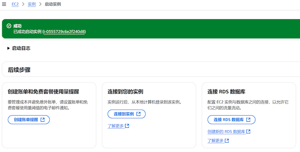The height and width of the screenshot is (152, 300).
Task: Click the 连接到实例 button
Action: [127, 114]
